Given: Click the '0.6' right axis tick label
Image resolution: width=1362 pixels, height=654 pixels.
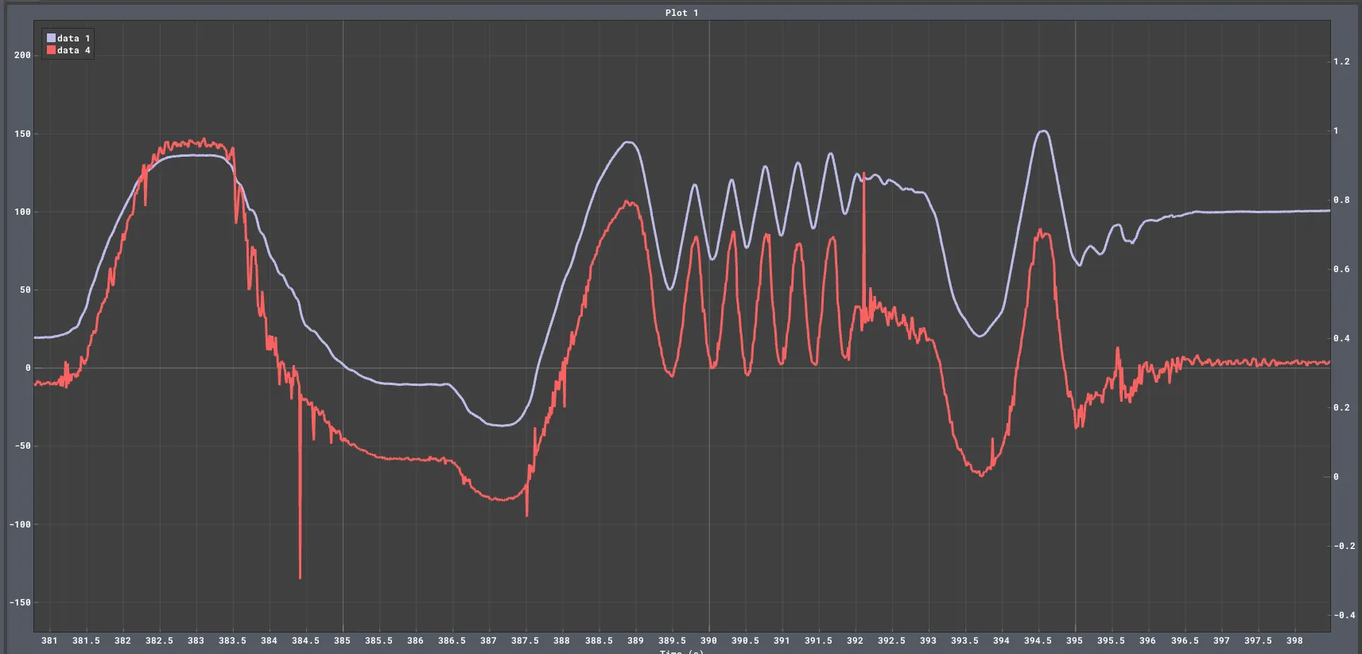Looking at the screenshot, I should point(1341,269).
